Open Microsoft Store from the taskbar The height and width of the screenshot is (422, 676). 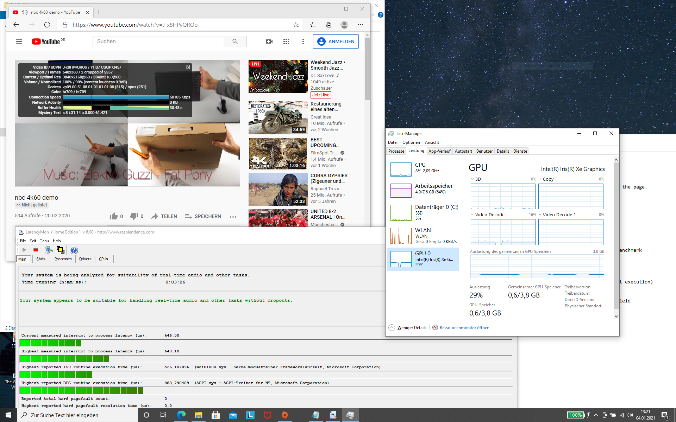(216, 415)
